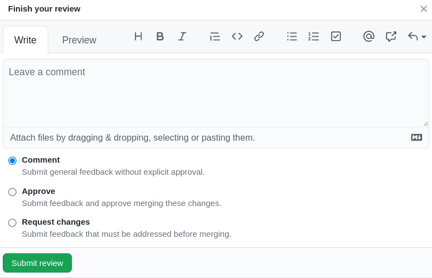Apply italic formatting icon
Screen dimensions: 432x278
[x=182, y=36]
